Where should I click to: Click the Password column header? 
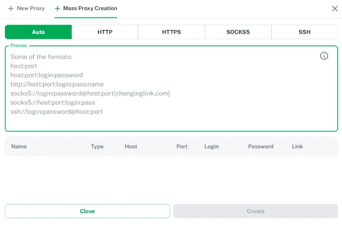(x=261, y=147)
